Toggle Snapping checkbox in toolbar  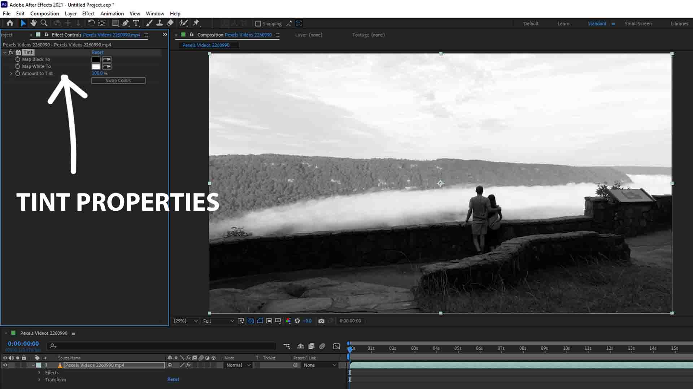coord(258,23)
